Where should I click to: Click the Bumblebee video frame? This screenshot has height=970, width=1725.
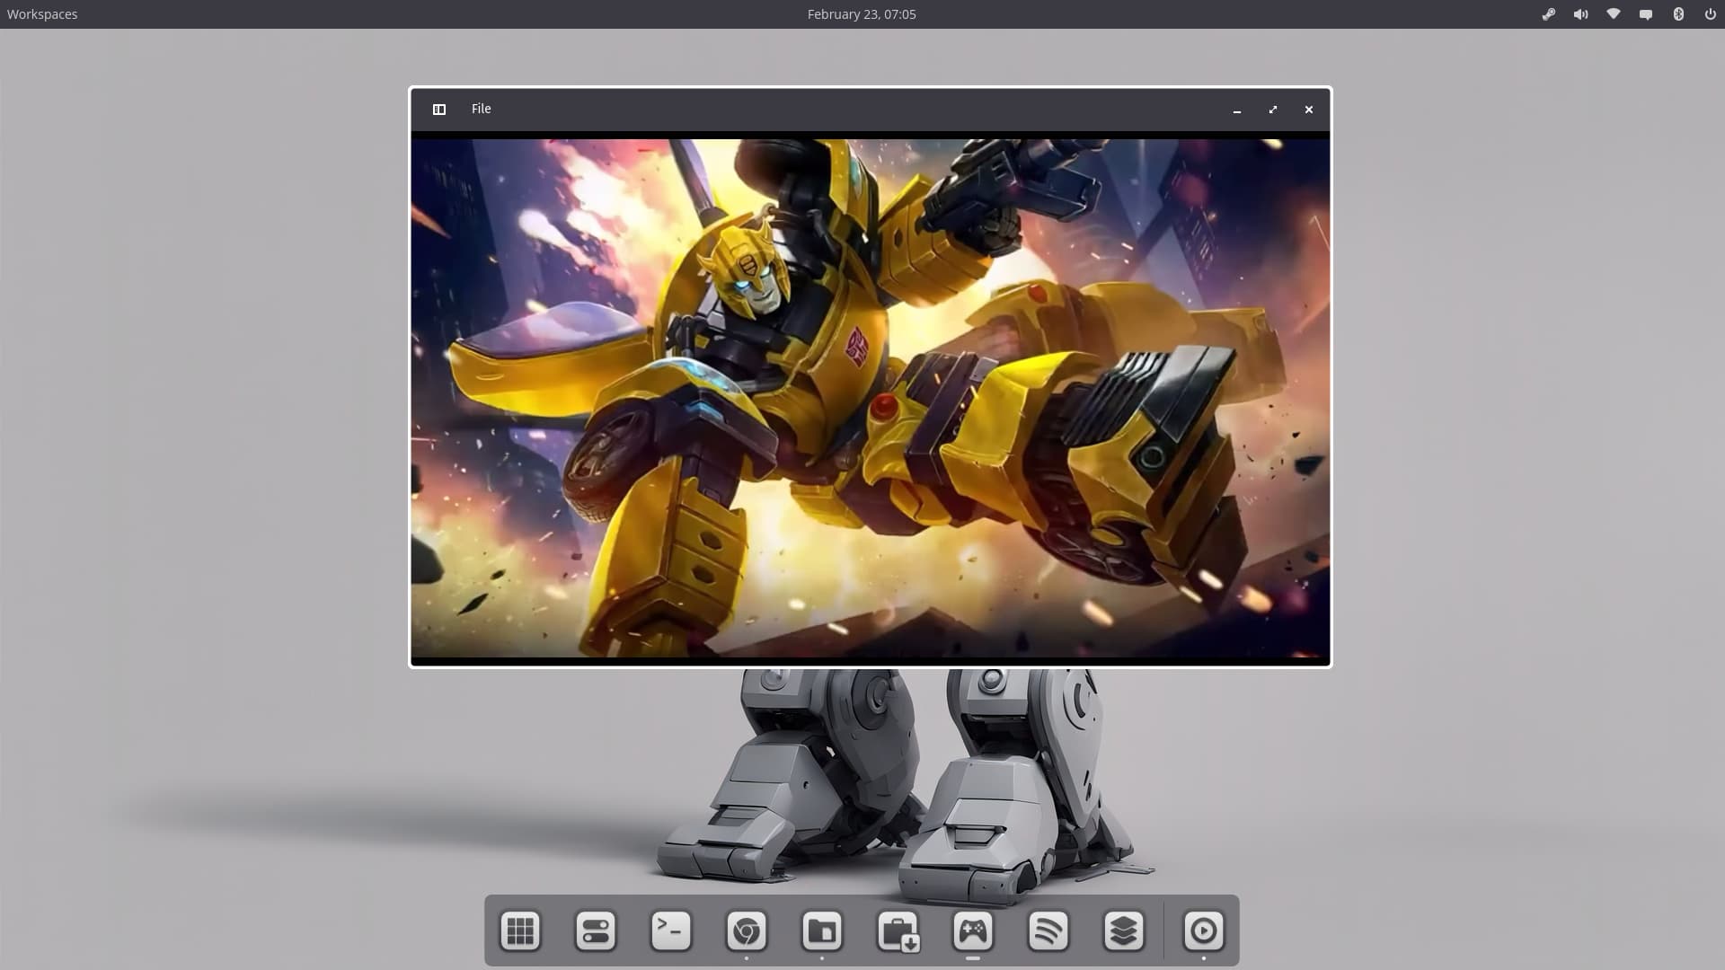click(x=871, y=398)
